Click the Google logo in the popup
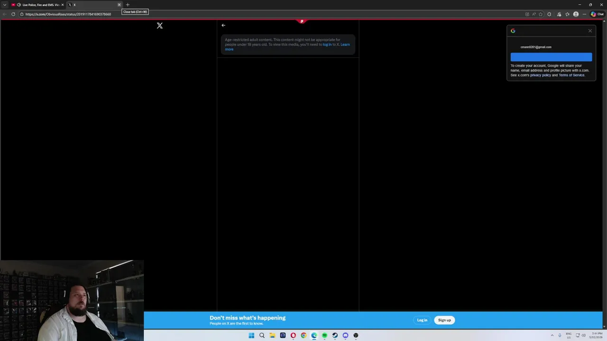 click(513, 31)
